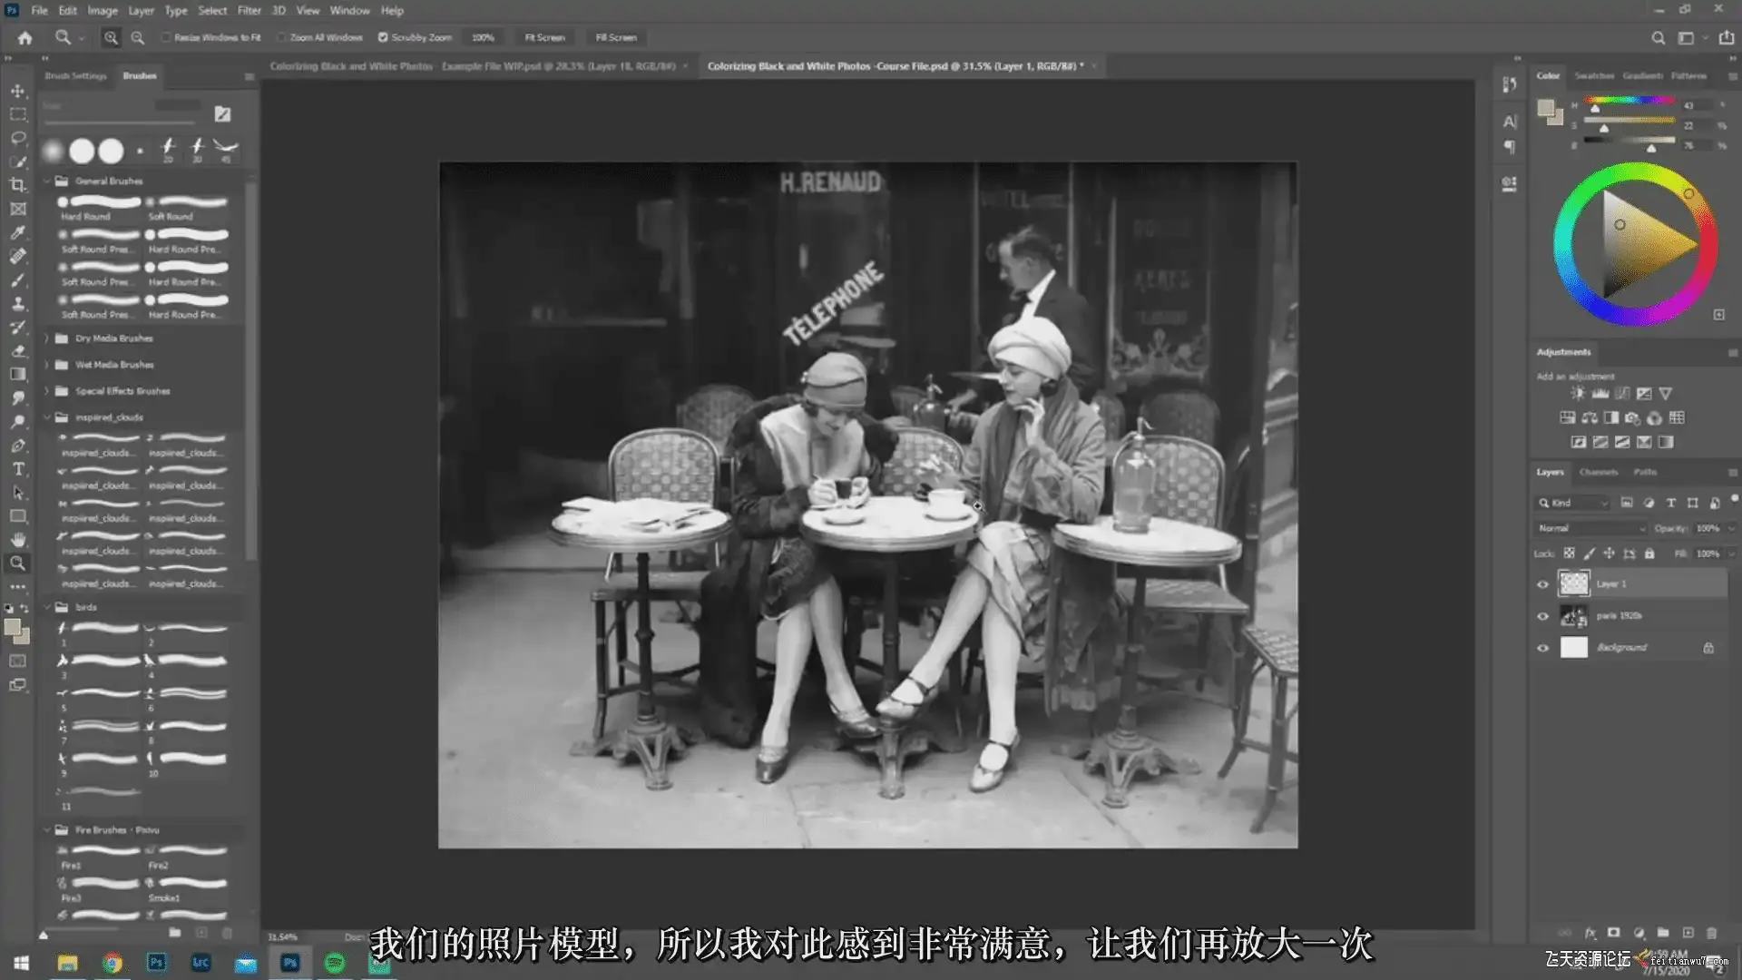Select the Crop tool
This screenshot has width=1742, height=980.
pos(18,185)
